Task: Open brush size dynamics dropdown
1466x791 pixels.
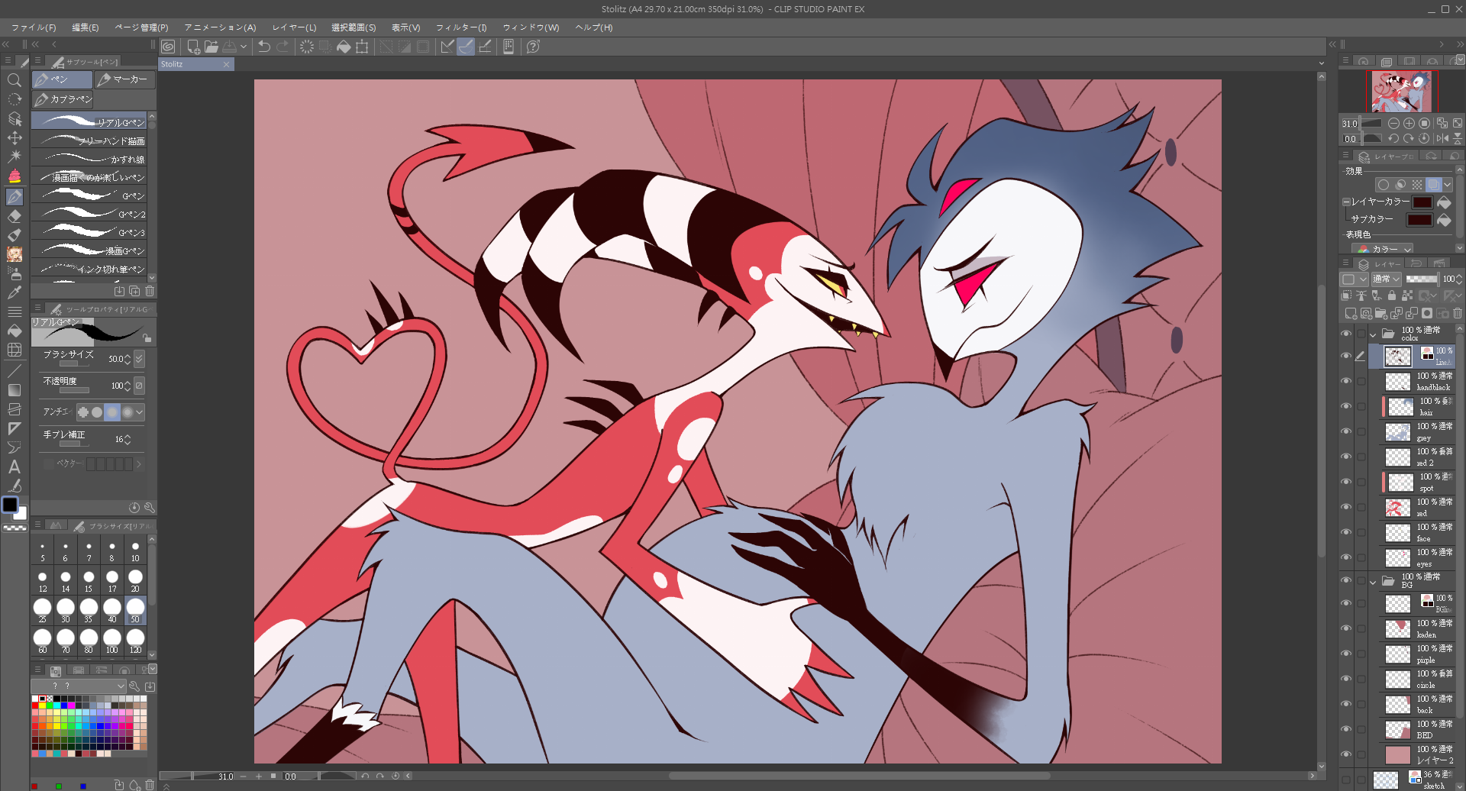Action: pyautogui.click(x=139, y=359)
